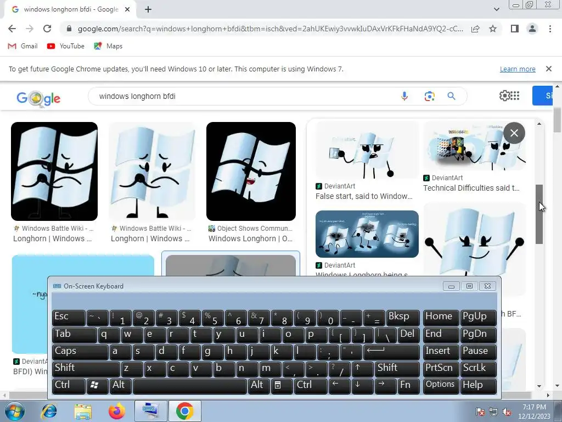The image size is (562, 422).
Task: Open the Google apps grid icon
Action: pyautogui.click(x=515, y=96)
